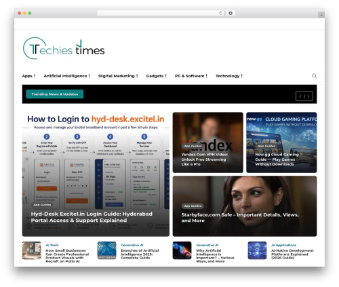Open the Technology menu item
The width and height of the screenshot is (339, 287).
click(x=227, y=76)
